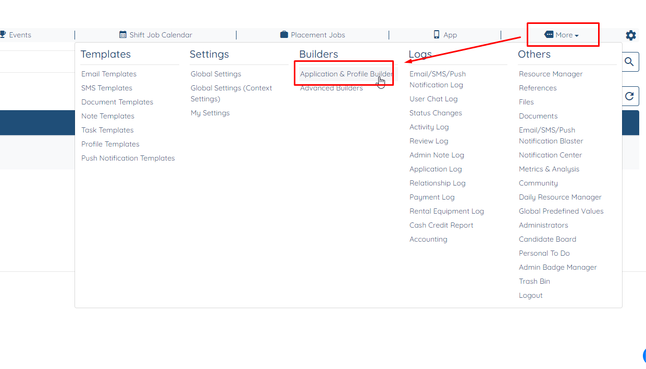
Task: Click the refresh icon
Action: point(629,96)
